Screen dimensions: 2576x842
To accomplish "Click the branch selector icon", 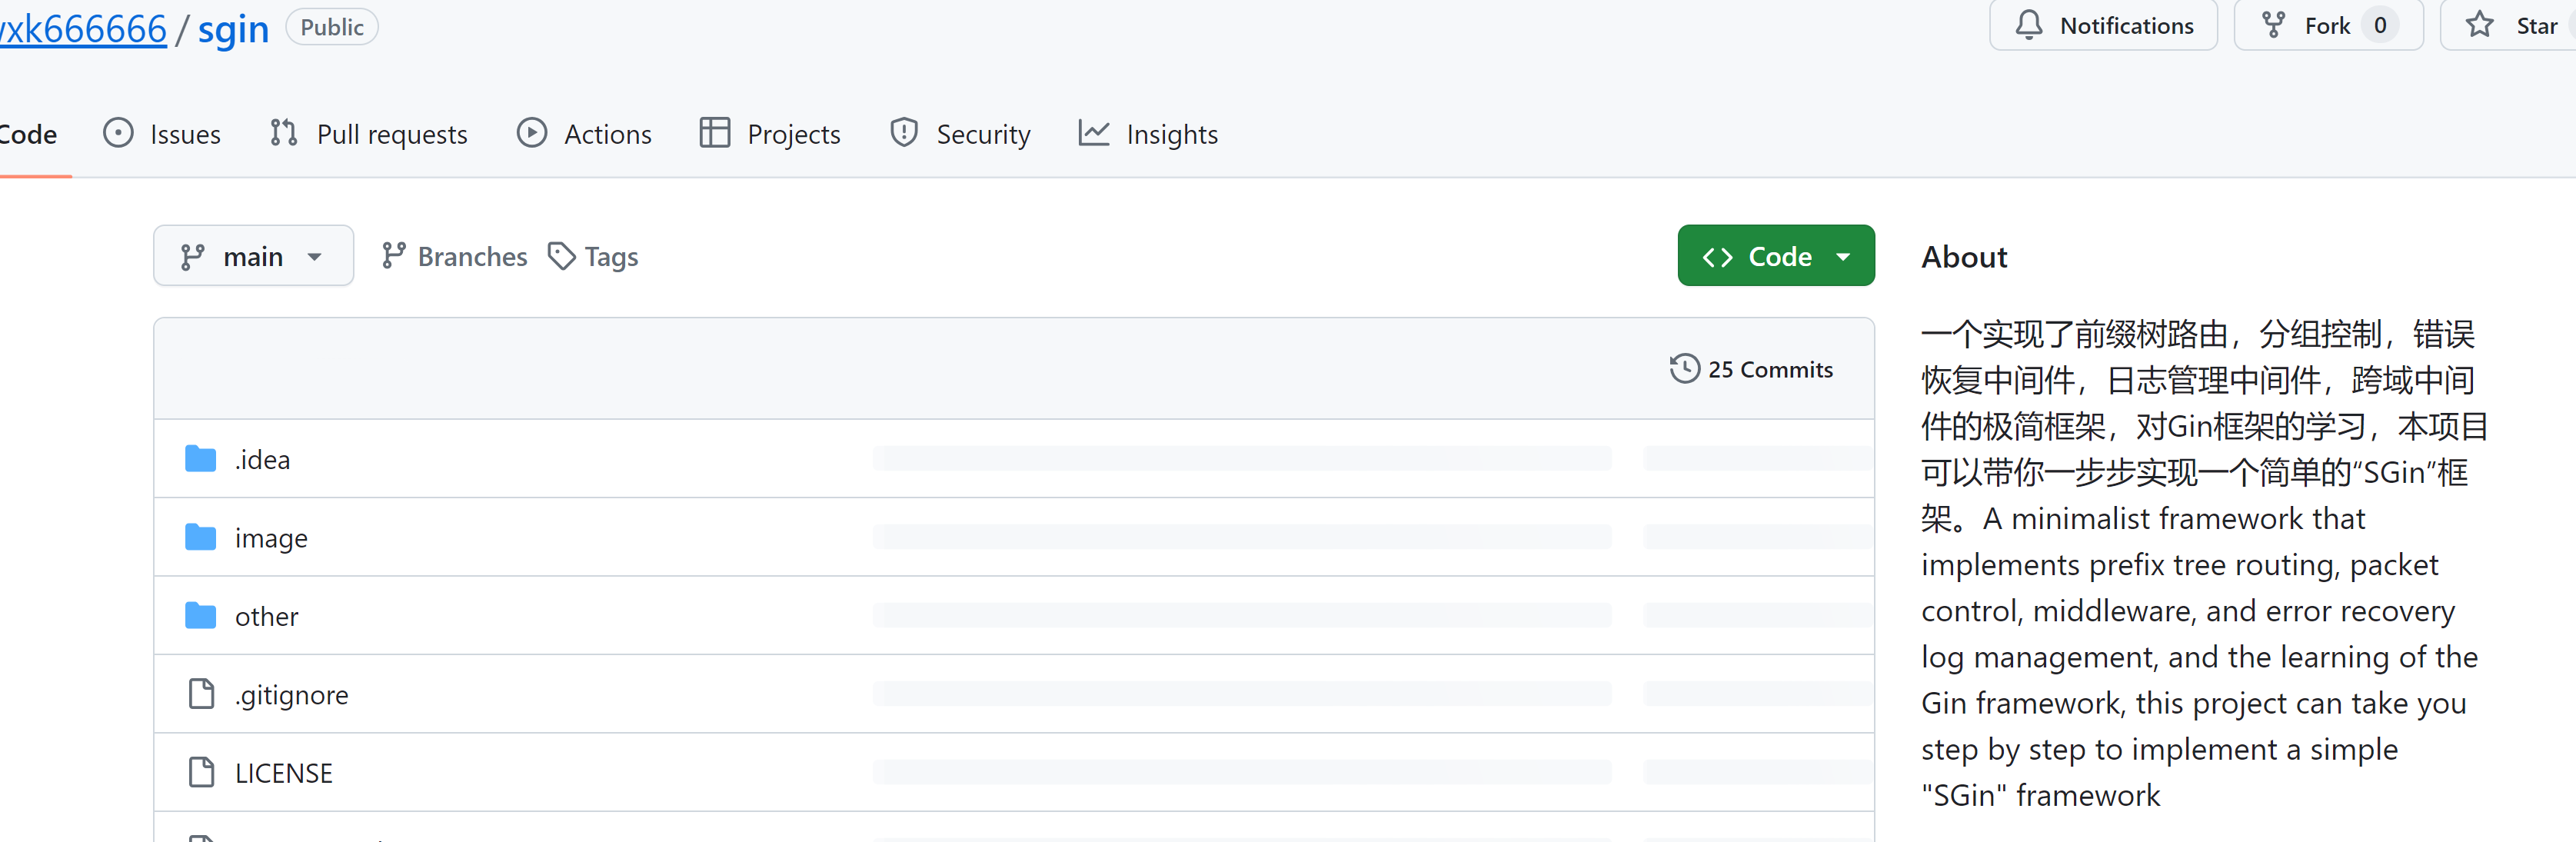I will coord(194,256).
